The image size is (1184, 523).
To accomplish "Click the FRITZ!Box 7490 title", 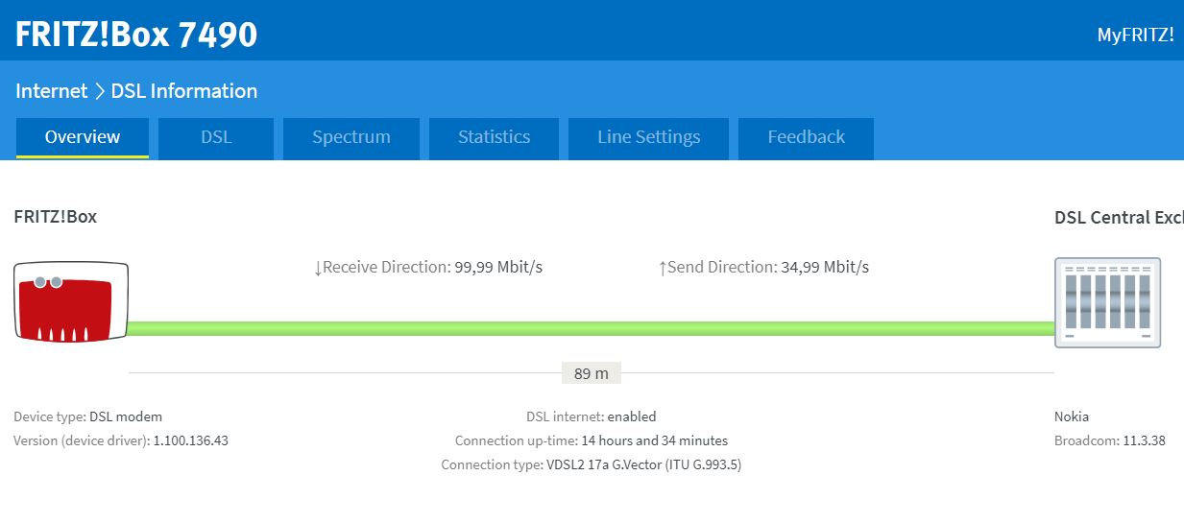I will coord(136,35).
